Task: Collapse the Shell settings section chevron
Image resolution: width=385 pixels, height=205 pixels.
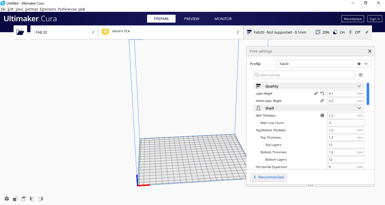Action: (359, 108)
